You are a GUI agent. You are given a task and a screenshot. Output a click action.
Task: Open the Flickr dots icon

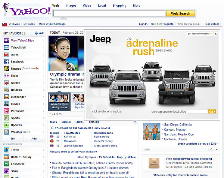[7, 76]
